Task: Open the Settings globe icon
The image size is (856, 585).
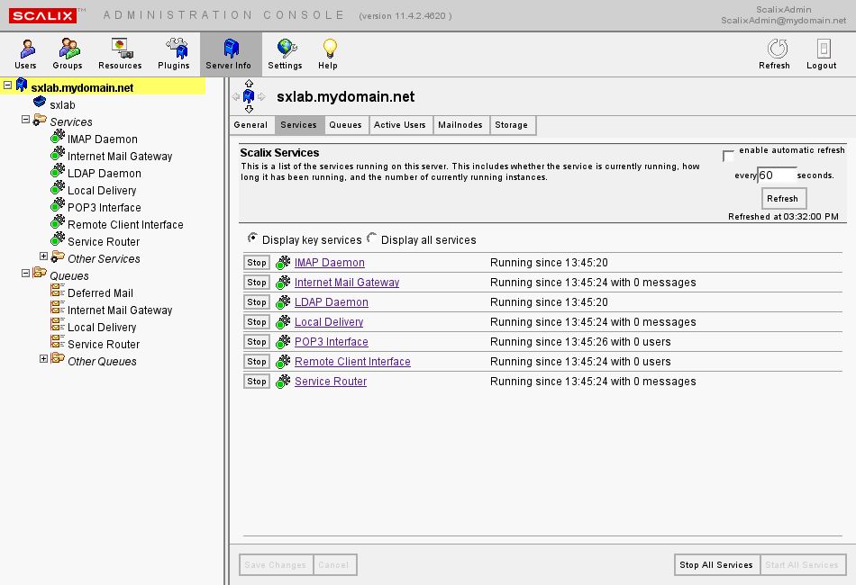Action: 285,54
